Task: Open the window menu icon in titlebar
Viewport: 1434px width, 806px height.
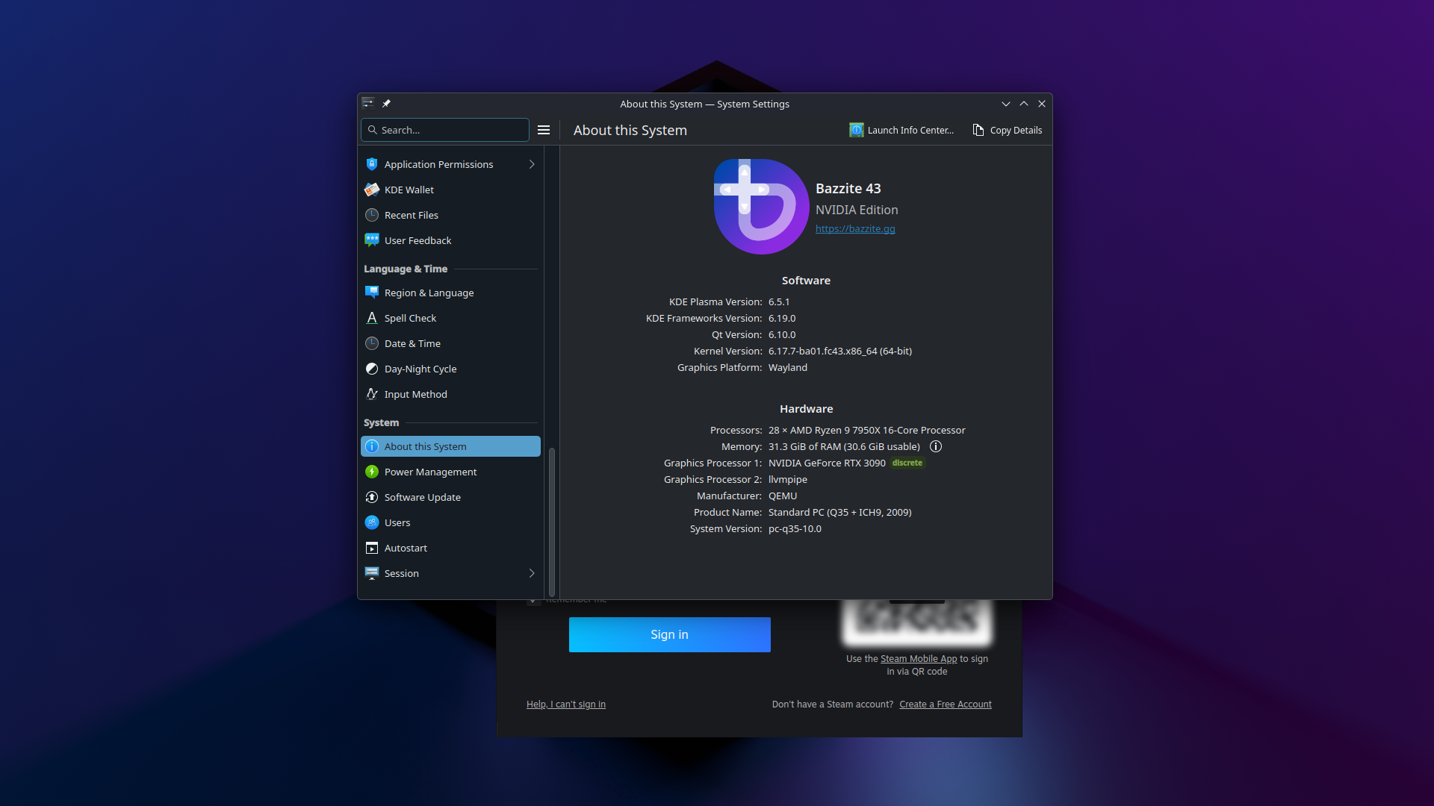Action: point(367,104)
